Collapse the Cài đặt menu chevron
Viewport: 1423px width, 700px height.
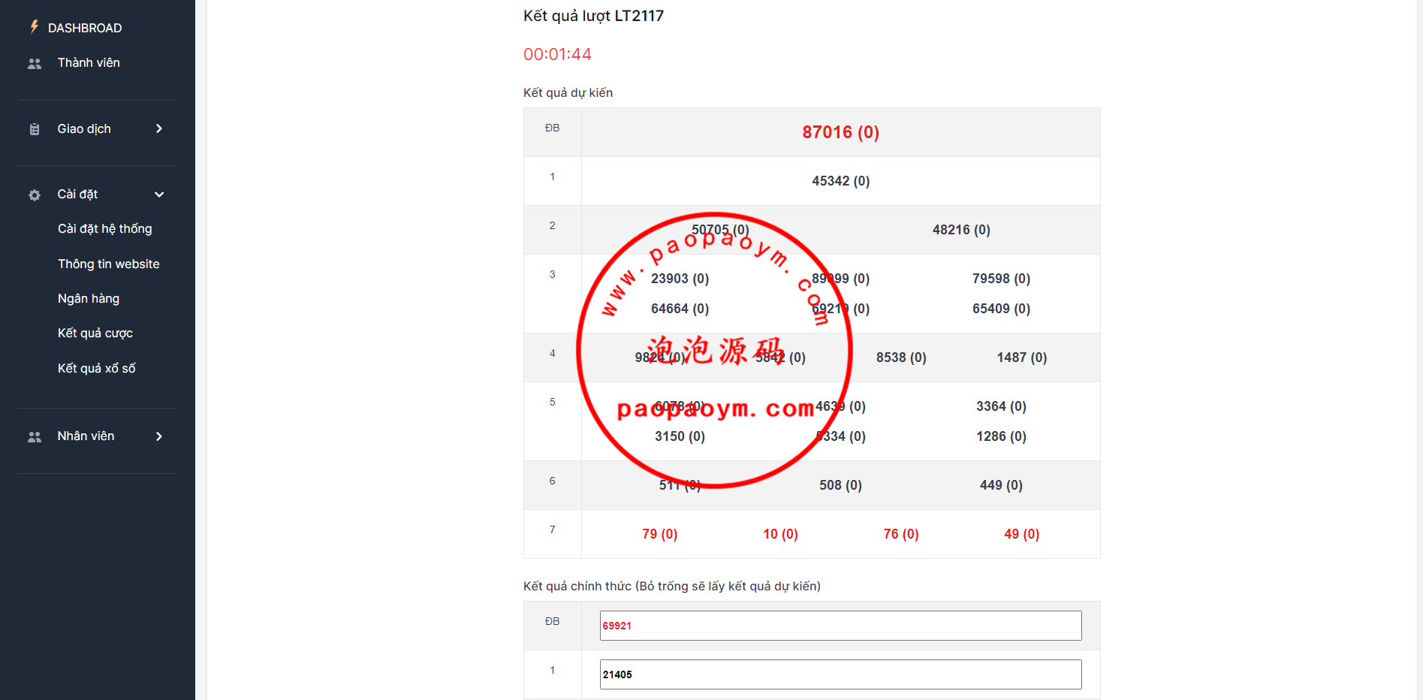click(x=158, y=195)
